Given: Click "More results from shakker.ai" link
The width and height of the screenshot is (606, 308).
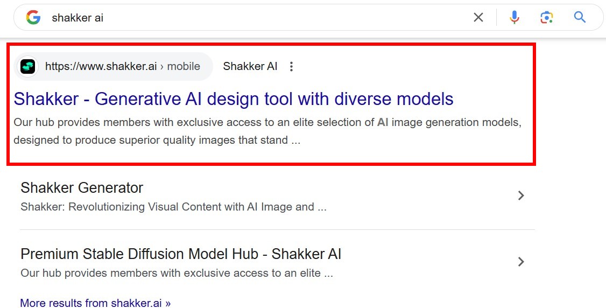Looking at the screenshot, I should [95, 303].
